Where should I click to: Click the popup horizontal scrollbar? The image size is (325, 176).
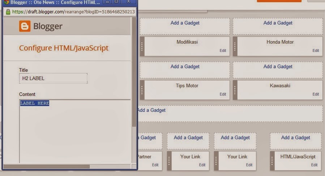[47, 167]
